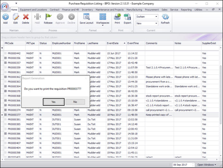Image resolution: width=223 pixels, height=168 pixels.
Task: Expand row PR0000407
Action: coord(5,143)
